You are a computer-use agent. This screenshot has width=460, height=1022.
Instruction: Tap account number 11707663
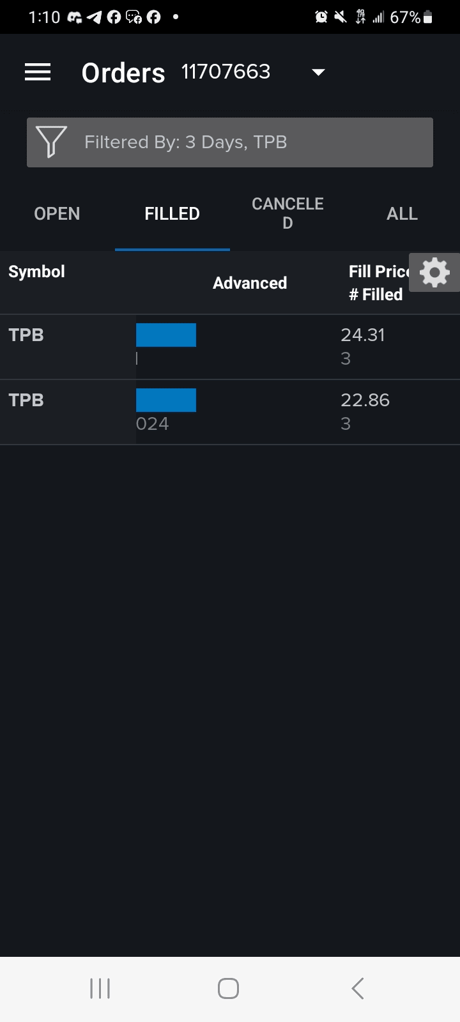coord(226,72)
